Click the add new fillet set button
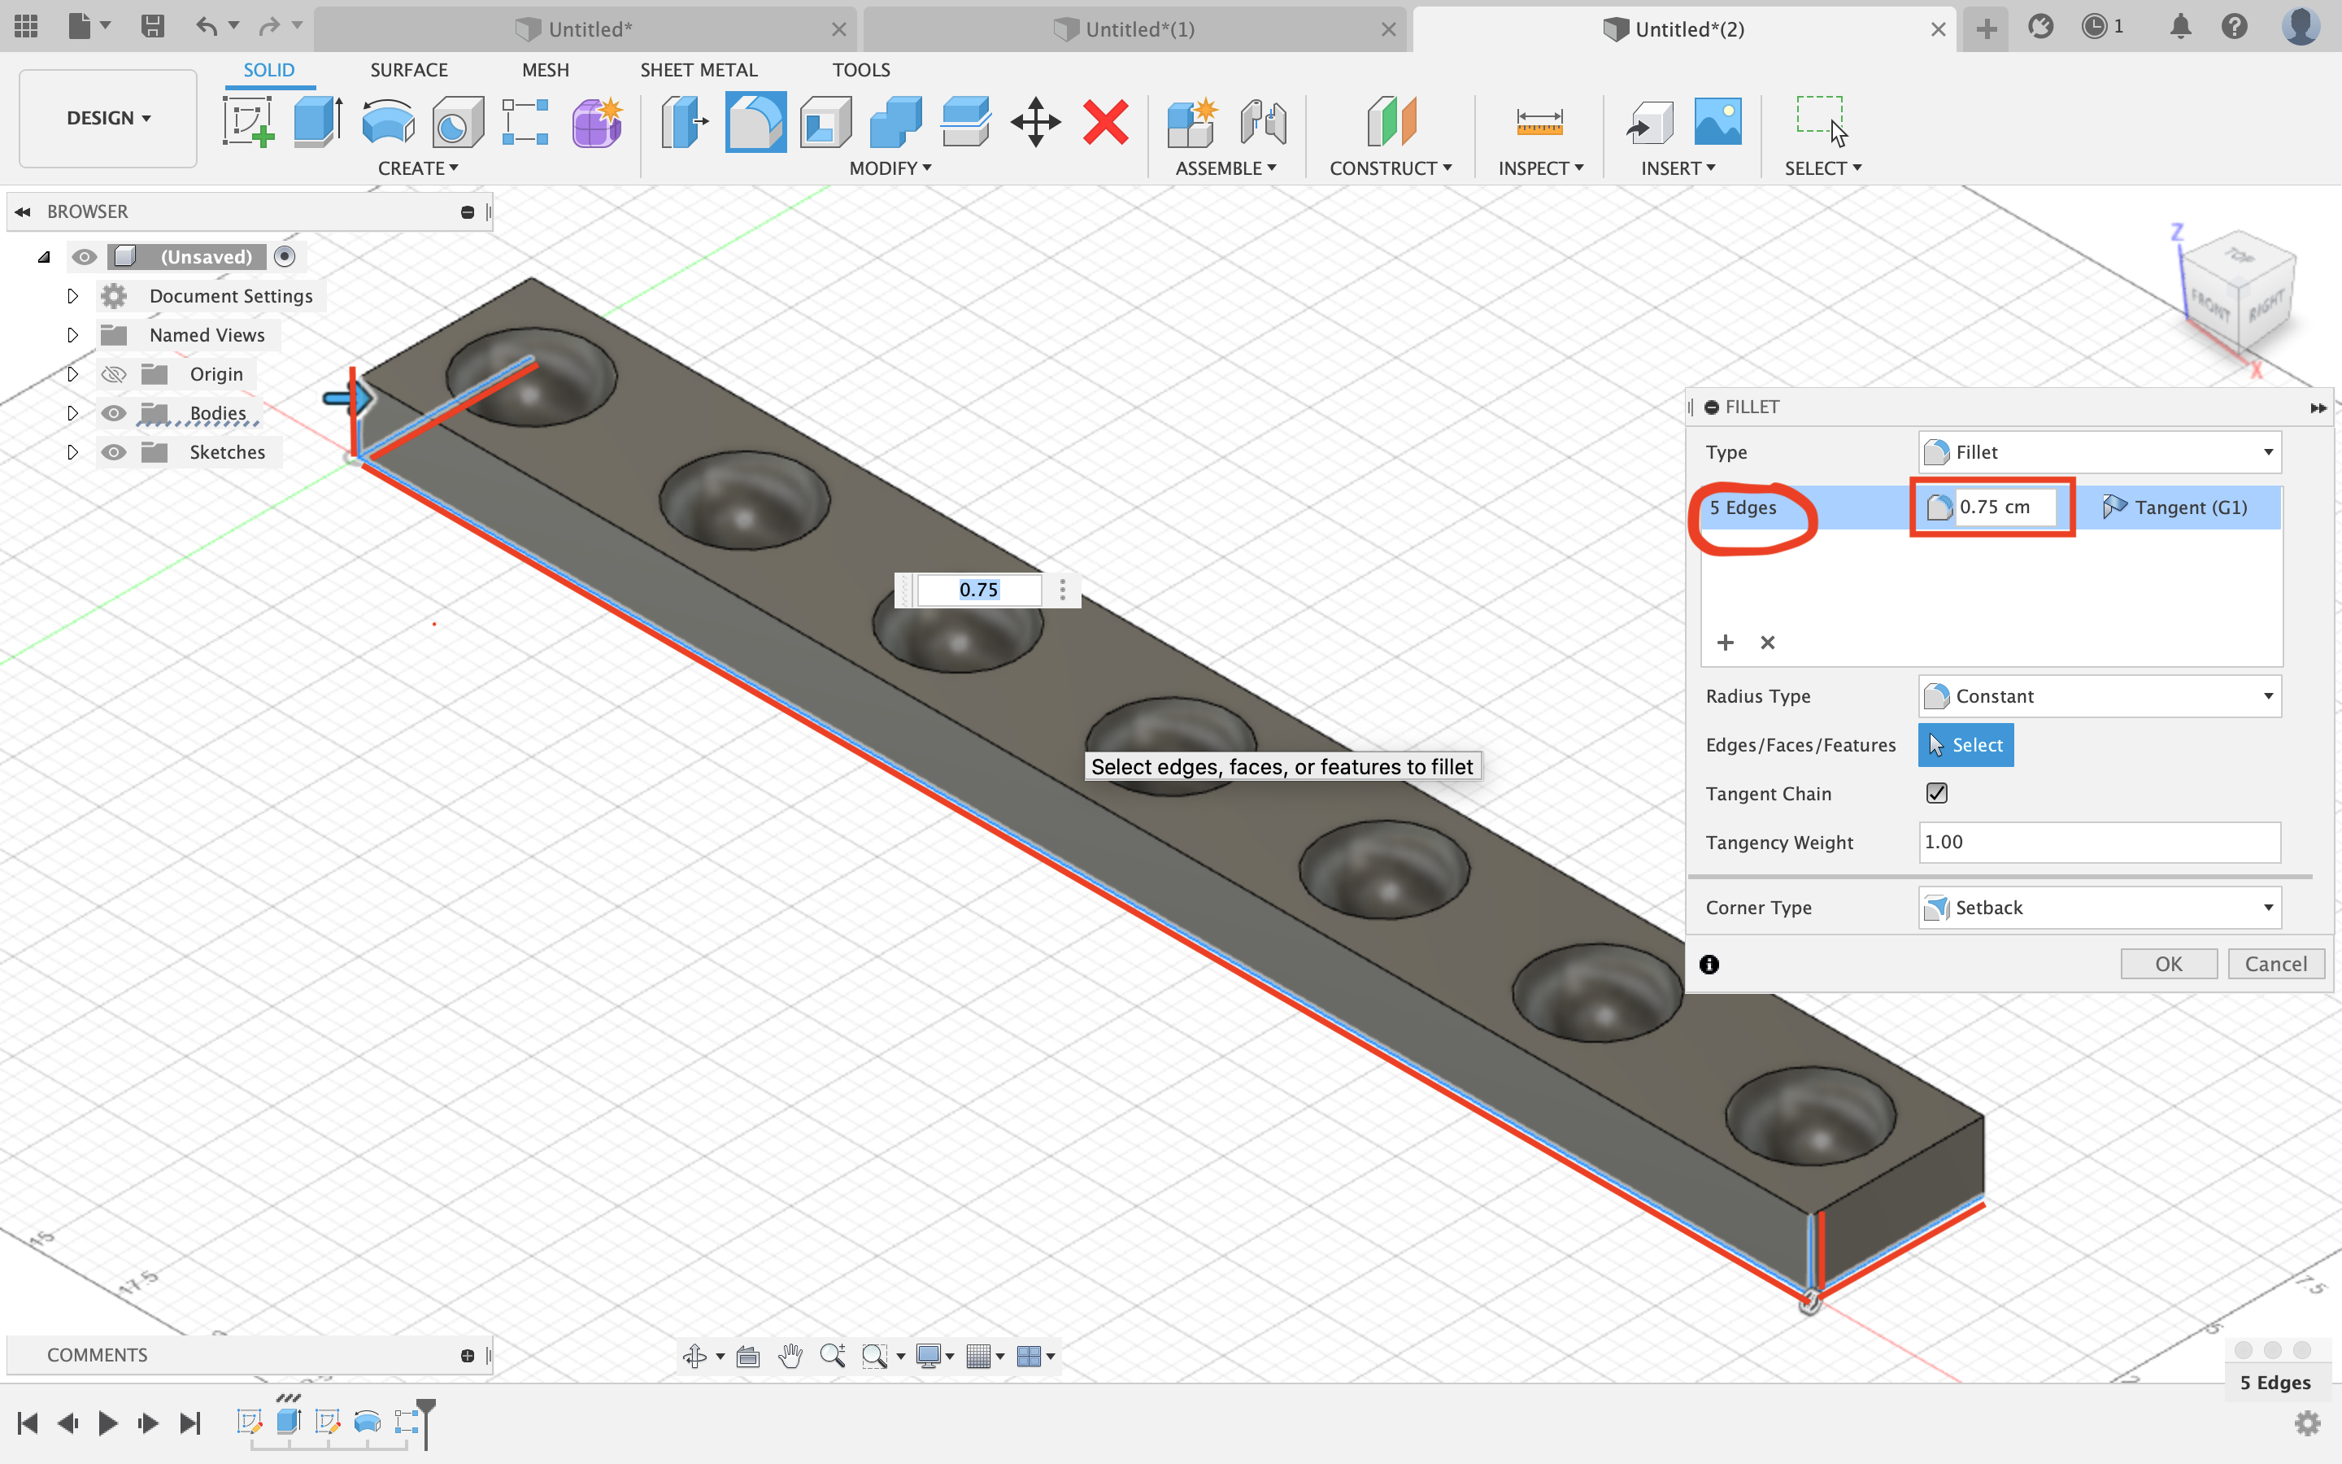 1725,643
